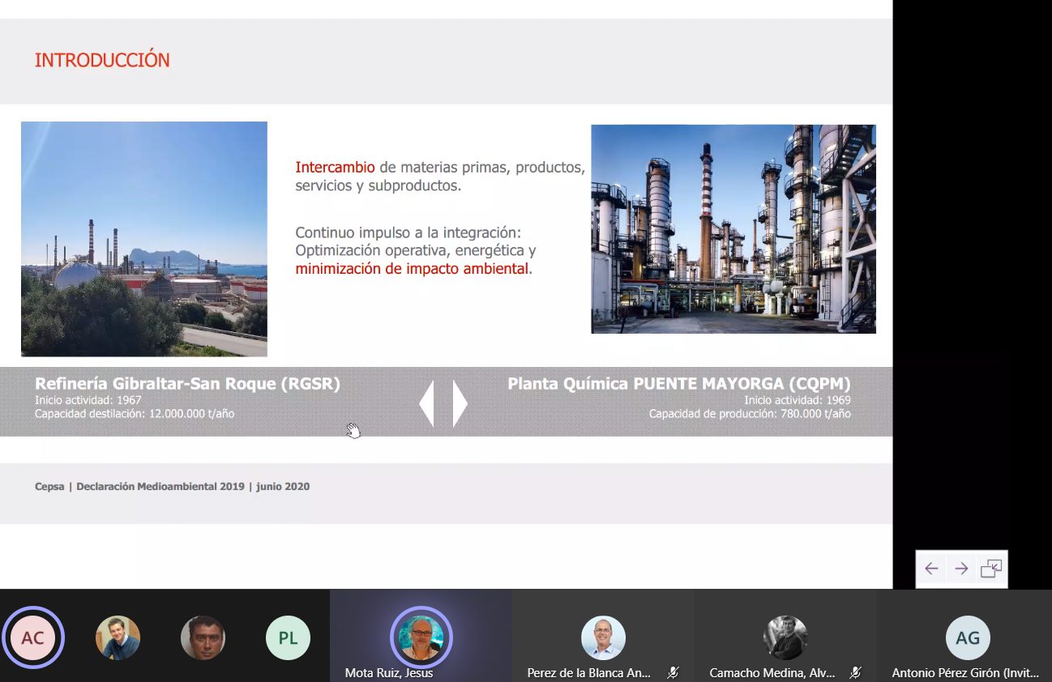Click footer 'Cepsa | Declaración Medioambiental 2019'
The image size is (1052, 682).
click(x=139, y=487)
